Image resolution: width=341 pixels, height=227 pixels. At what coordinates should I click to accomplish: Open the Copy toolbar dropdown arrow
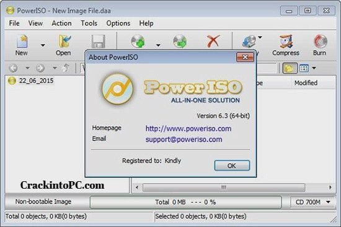(x=260, y=37)
